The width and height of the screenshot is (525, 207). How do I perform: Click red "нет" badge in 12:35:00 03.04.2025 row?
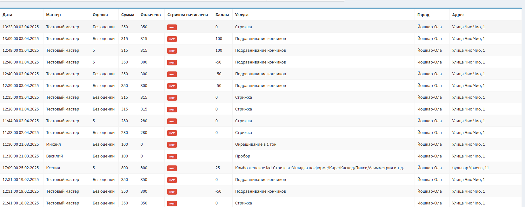coord(172,98)
